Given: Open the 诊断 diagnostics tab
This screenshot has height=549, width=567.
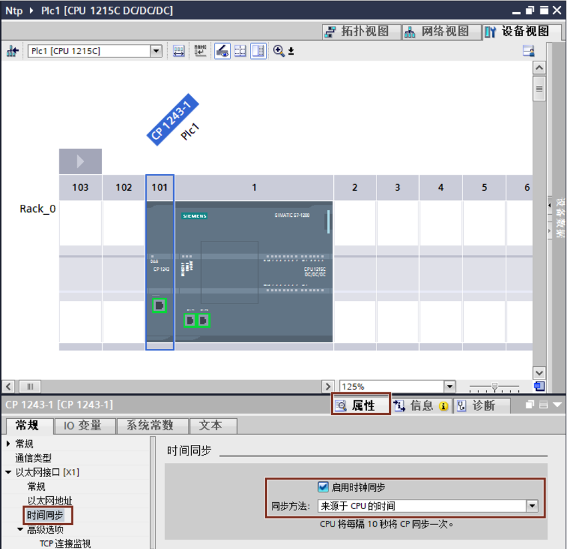Looking at the screenshot, I should (x=482, y=406).
